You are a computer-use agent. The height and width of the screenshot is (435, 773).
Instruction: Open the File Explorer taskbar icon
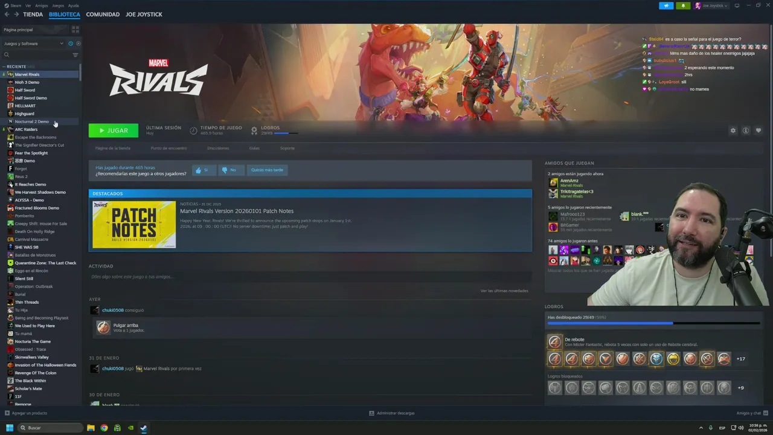coord(91,428)
